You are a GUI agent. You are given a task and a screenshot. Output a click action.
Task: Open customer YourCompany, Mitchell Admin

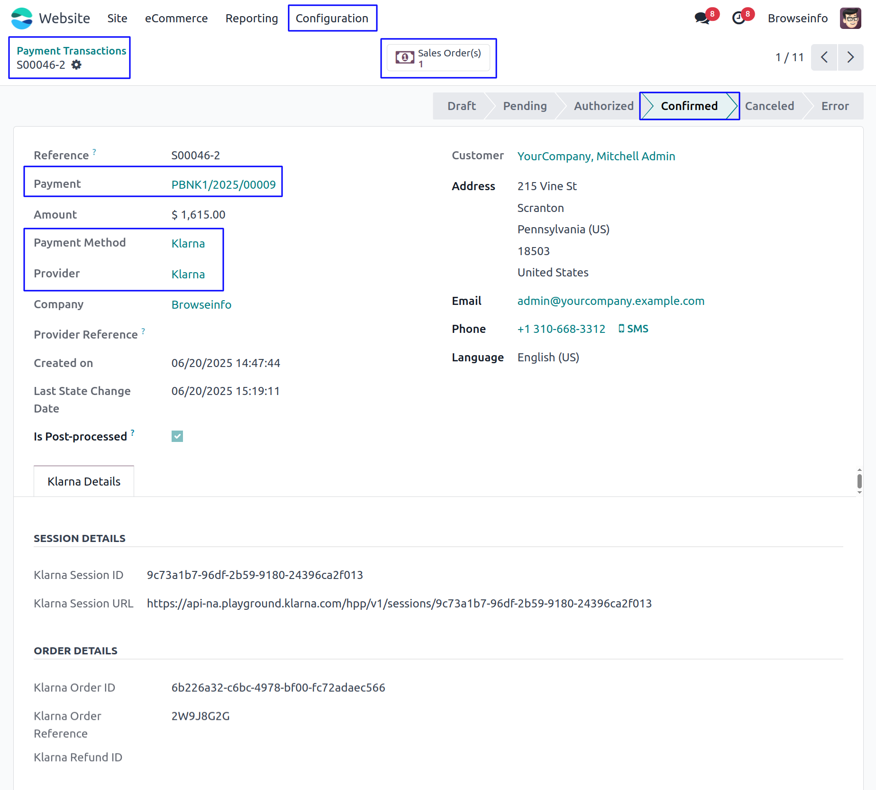596,156
